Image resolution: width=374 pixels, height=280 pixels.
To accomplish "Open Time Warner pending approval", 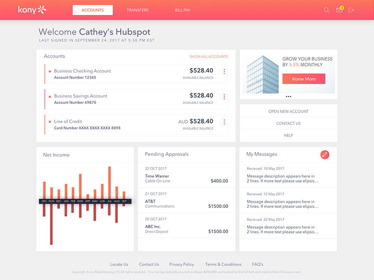I will [186, 175].
